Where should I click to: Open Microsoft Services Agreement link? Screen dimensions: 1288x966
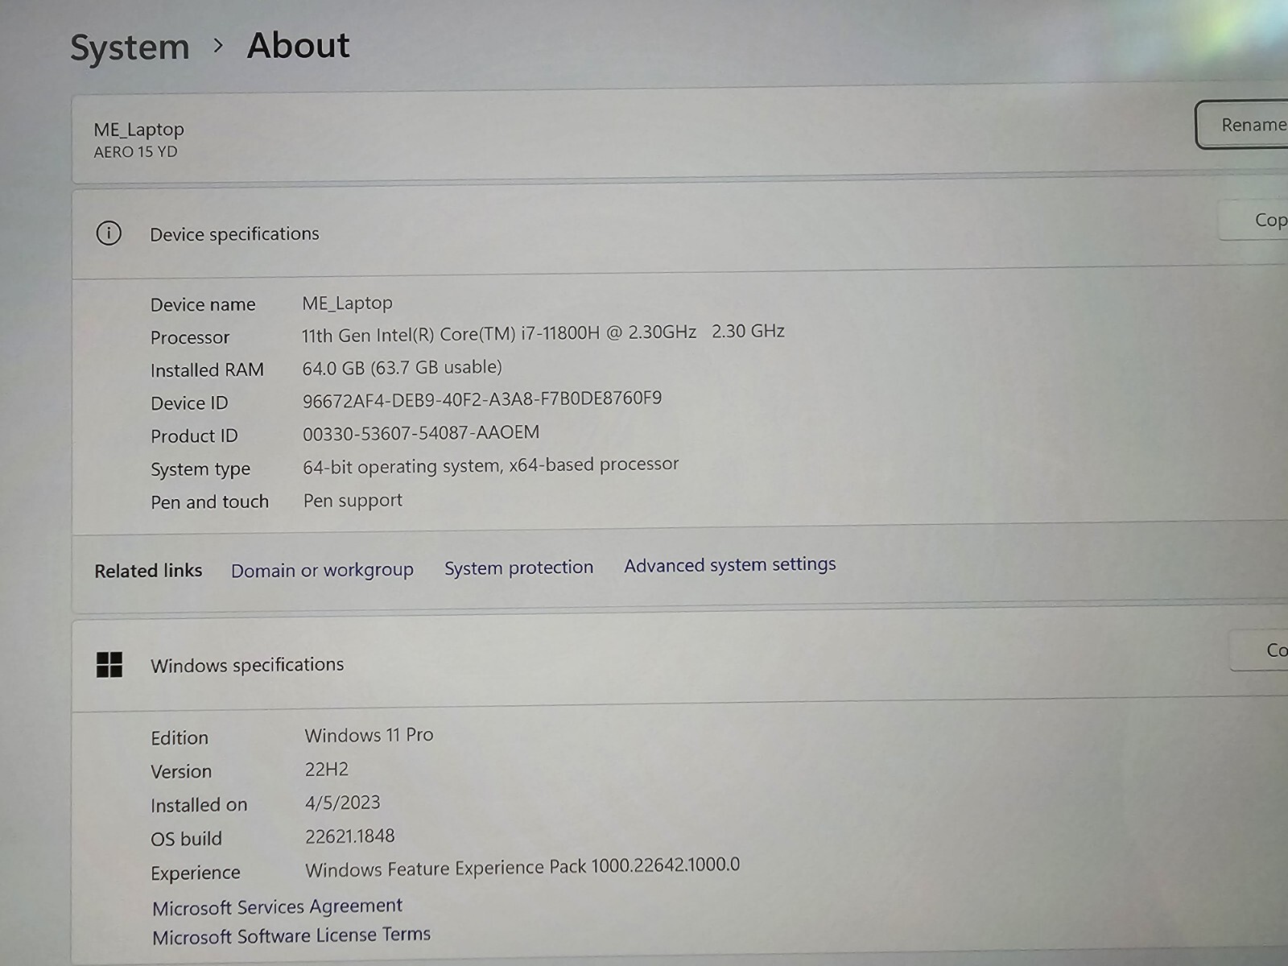[x=277, y=907]
